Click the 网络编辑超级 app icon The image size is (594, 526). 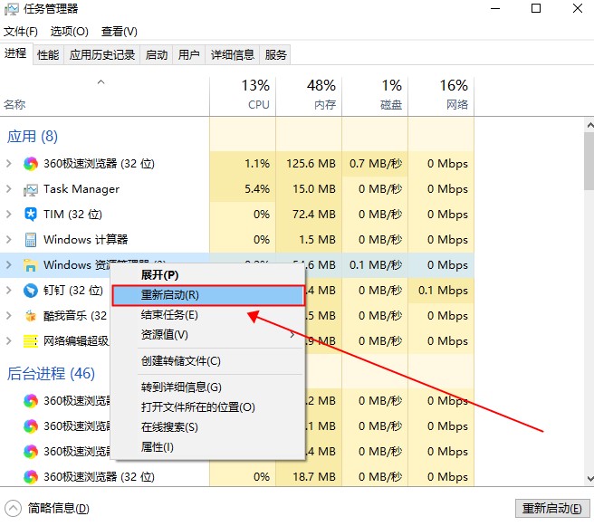pos(30,341)
